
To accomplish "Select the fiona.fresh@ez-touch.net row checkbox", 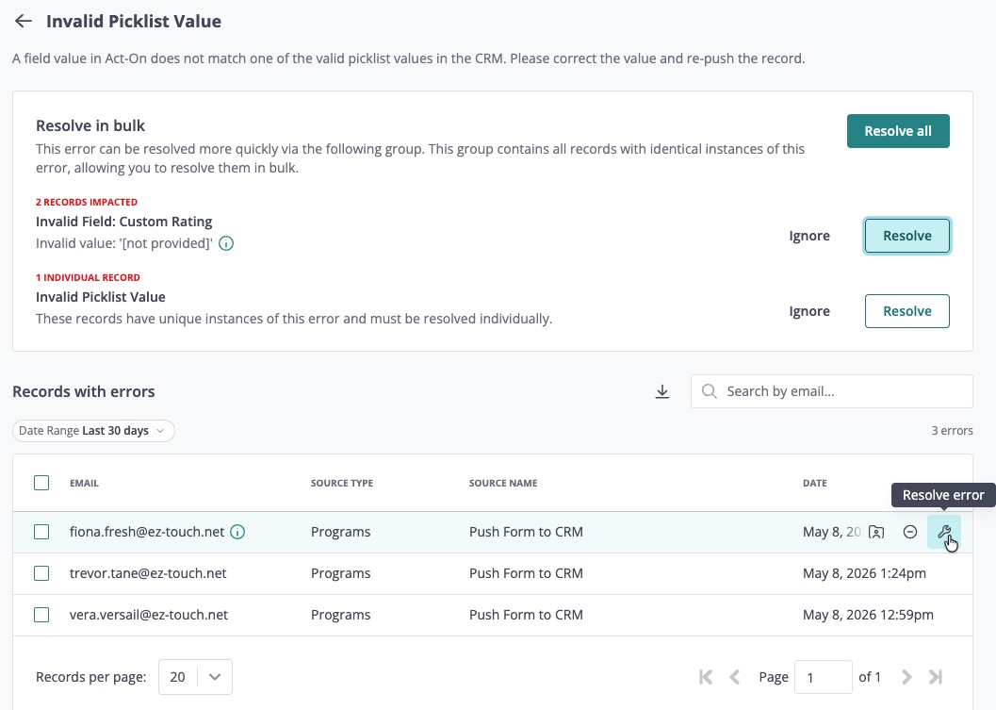I will click(x=41, y=532).
